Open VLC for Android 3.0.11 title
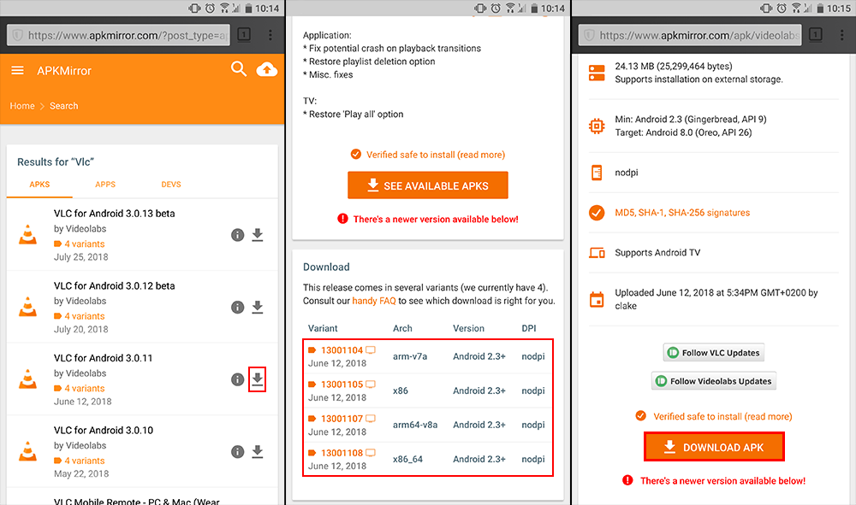856x505 pixels. (x=104, y=358)
